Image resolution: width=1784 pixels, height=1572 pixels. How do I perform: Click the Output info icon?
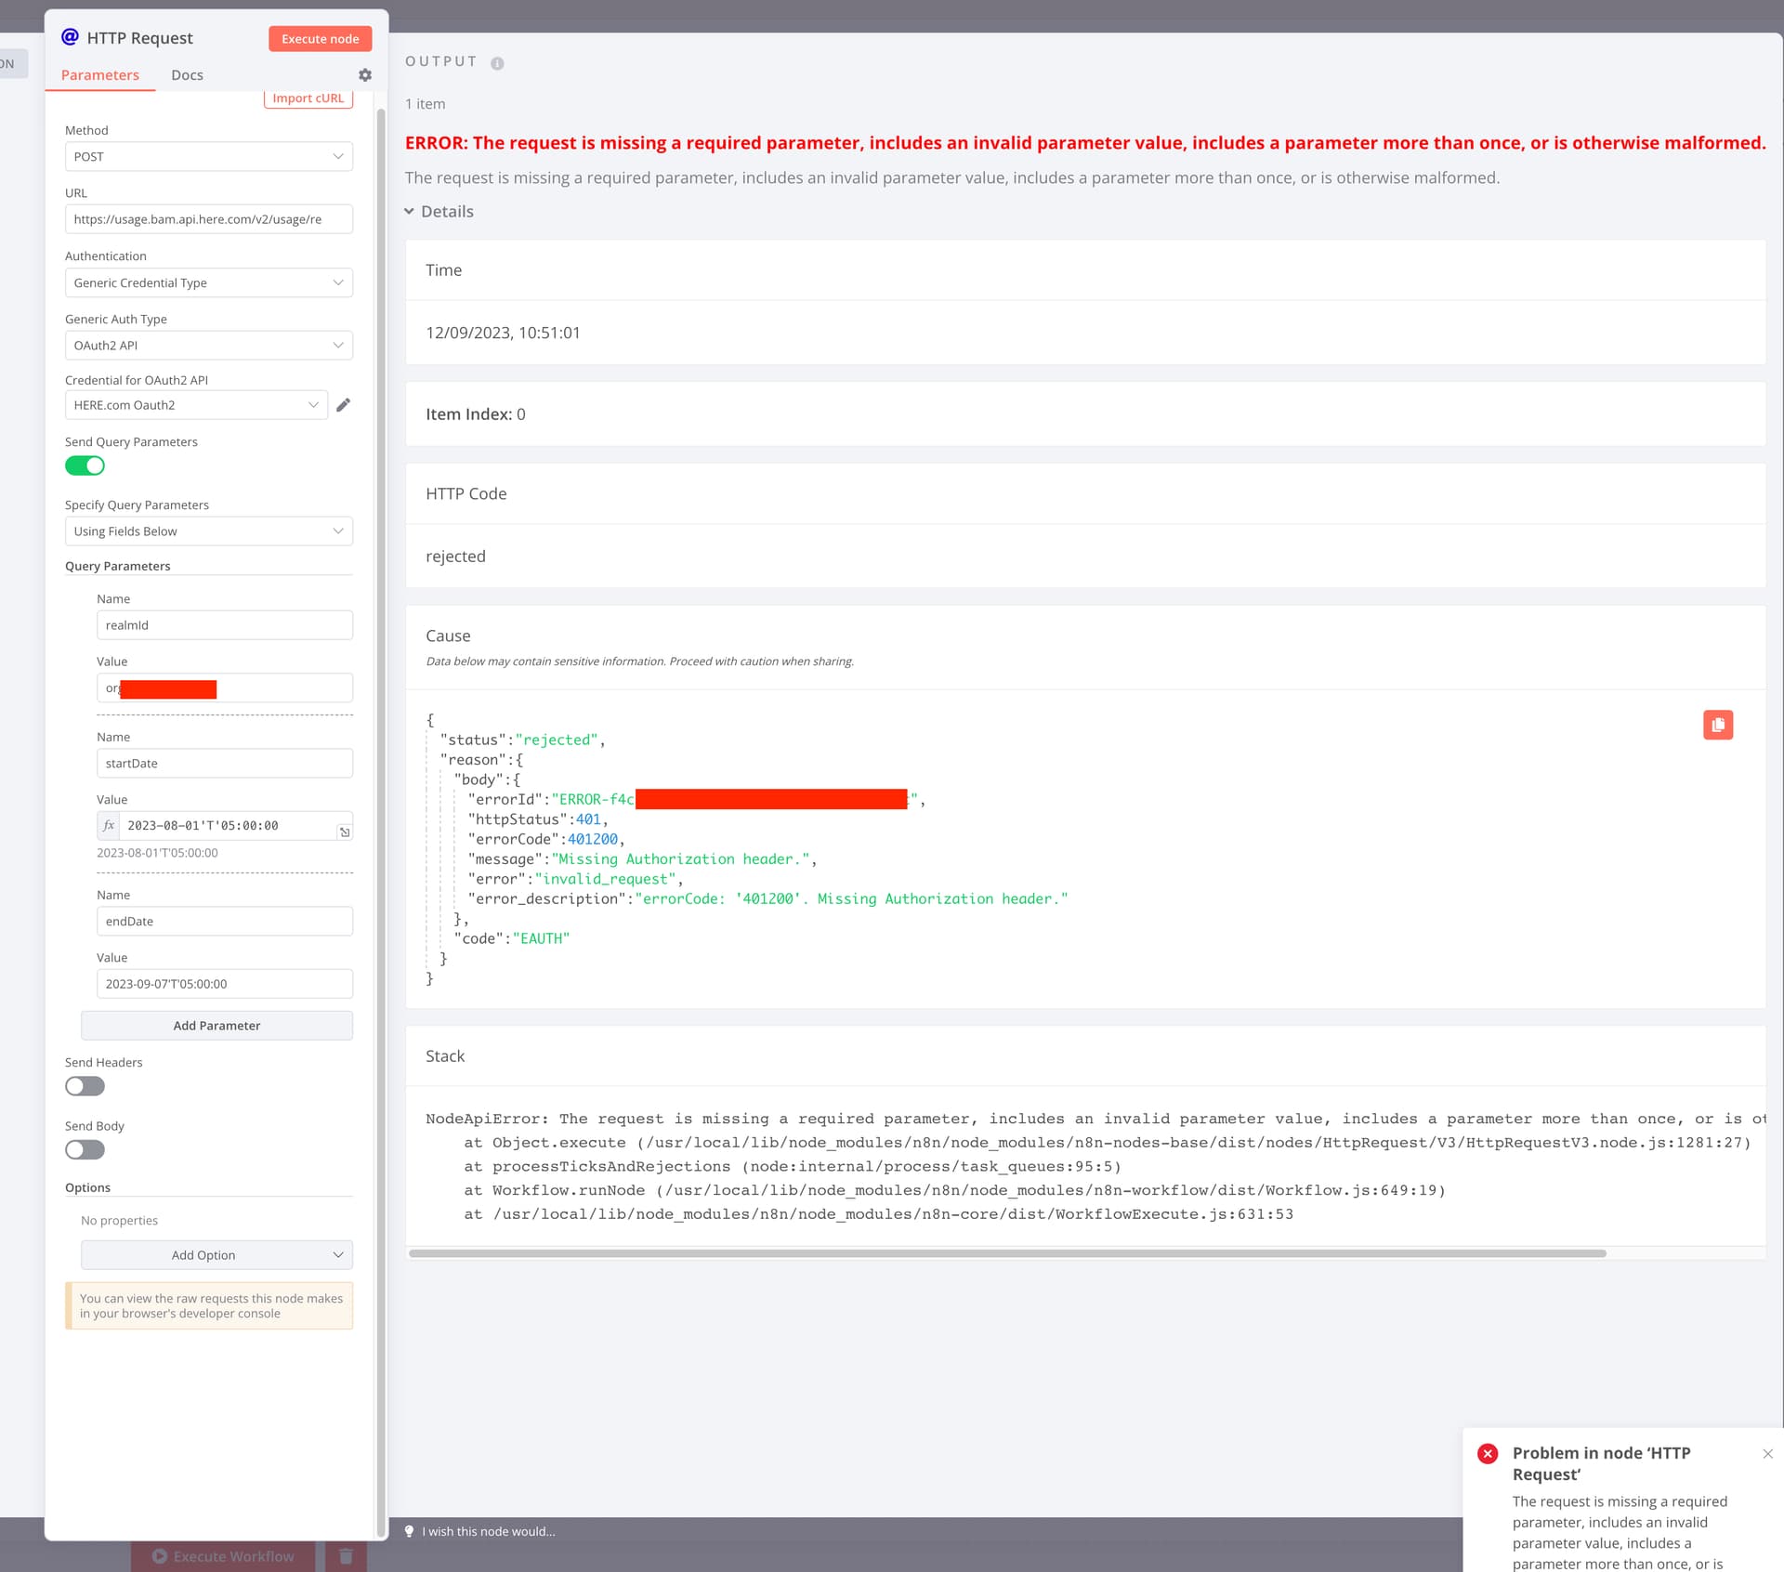click(x=497, y=63)
